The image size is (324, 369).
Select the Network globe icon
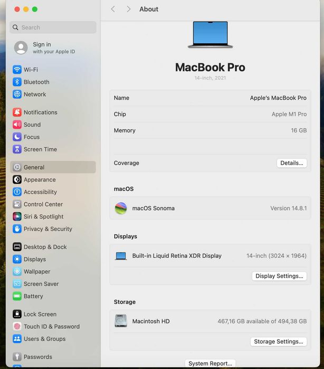[x=17, y=94]
